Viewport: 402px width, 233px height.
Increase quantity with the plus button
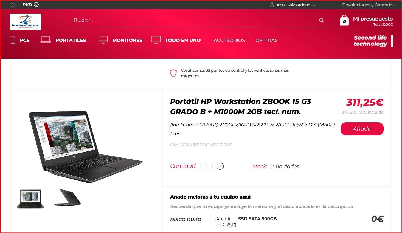click(x=220, y=166)
